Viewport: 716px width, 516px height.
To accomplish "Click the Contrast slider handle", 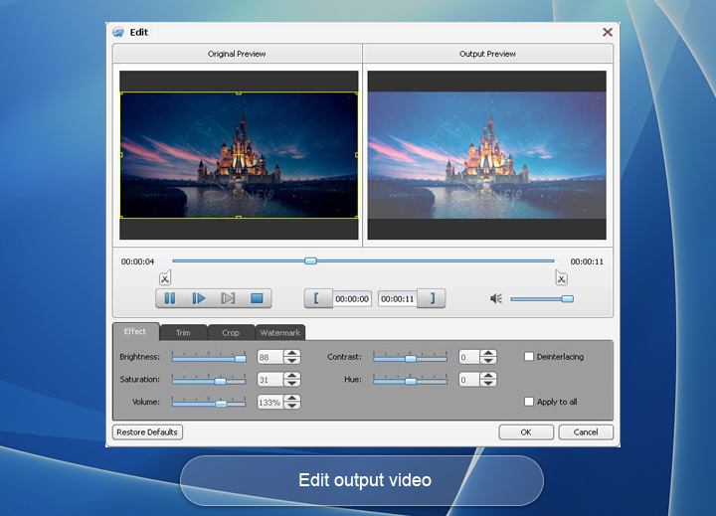I will coord(411,359).
